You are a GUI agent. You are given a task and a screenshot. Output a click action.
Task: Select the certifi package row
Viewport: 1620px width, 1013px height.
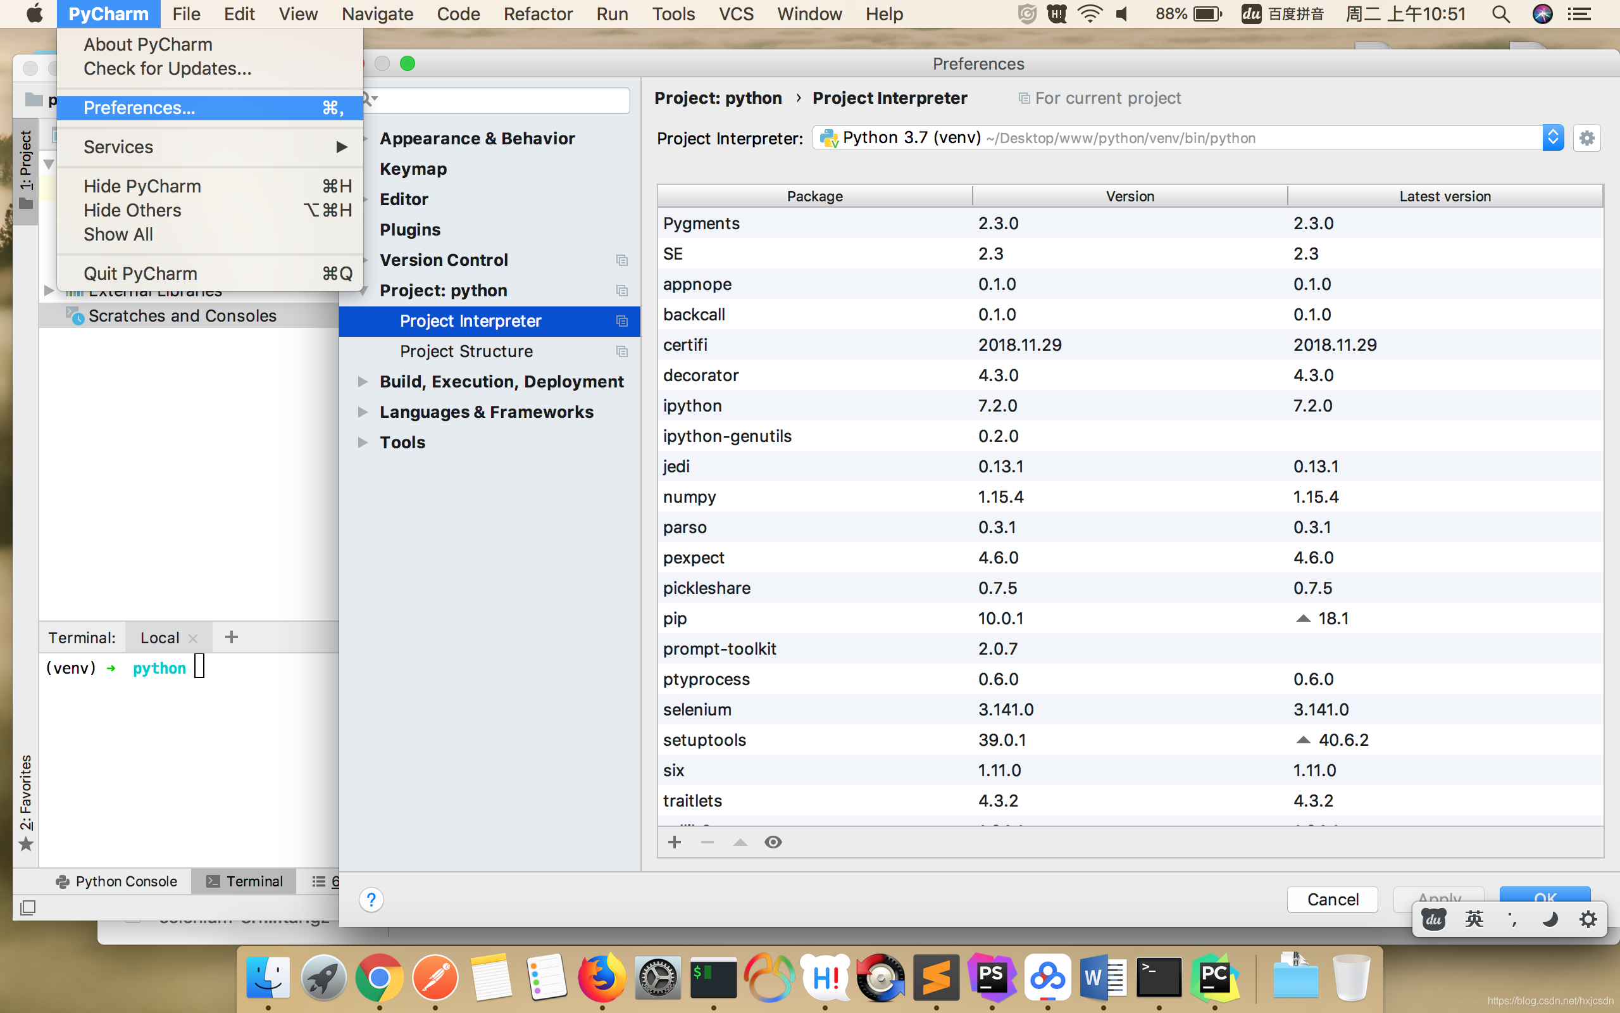pyautogui.click(x=1130, y=344)
